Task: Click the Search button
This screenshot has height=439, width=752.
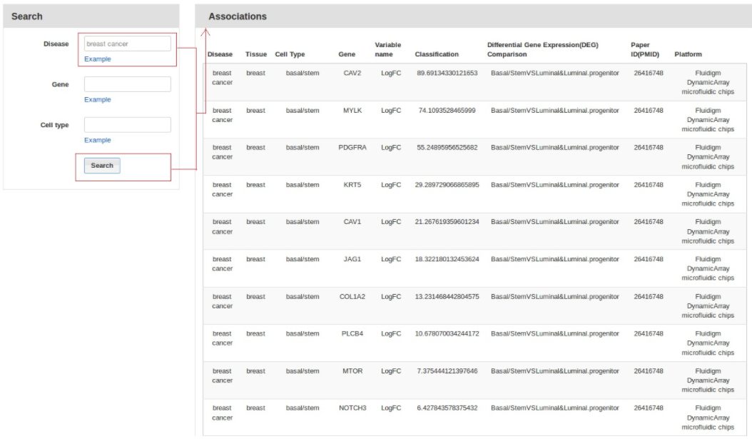Action: (x=102, y=166)
